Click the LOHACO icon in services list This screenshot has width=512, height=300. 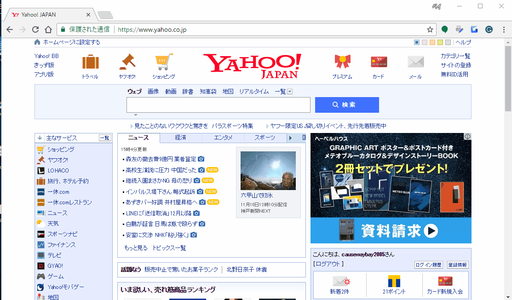(41, 170)
